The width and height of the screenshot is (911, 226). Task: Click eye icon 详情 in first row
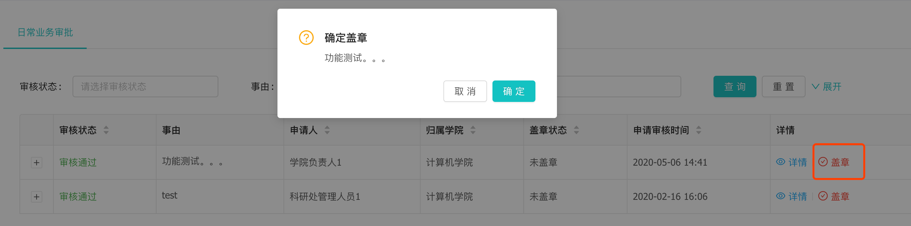point(781,162)
